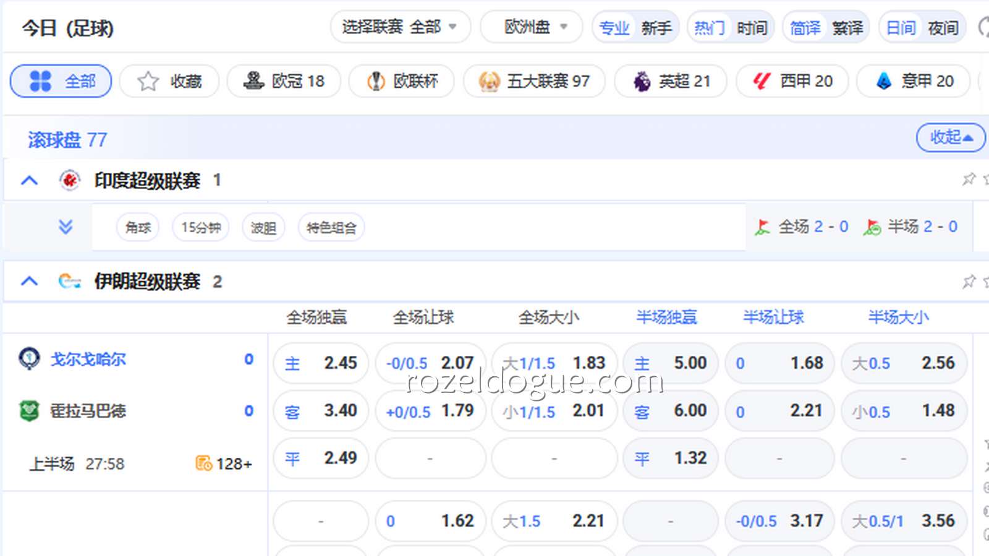This screenshot has height=556, width=989.
Task: Switch to 半场独赢 column header
Action: 666,317
